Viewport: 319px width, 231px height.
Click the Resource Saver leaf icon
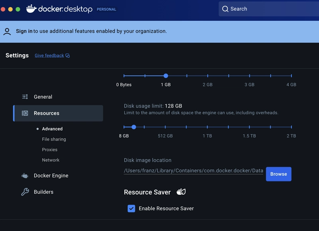pos(181,192)
